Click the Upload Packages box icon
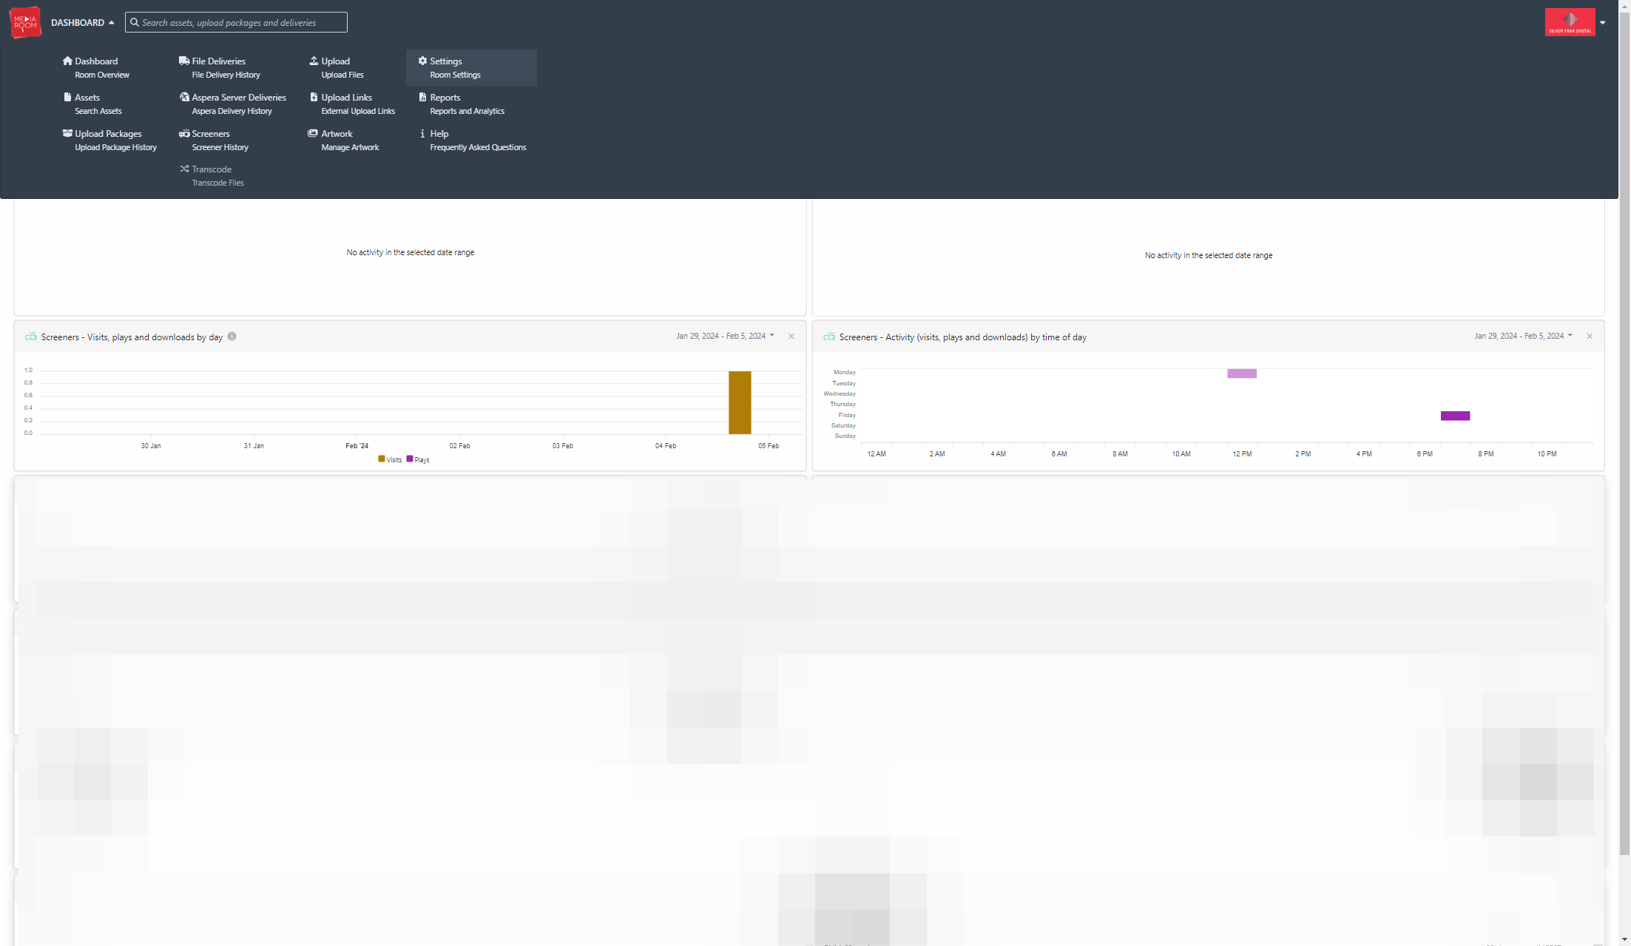The height and width of the screenshot is (946, 1631). click(x=67, y=133)
